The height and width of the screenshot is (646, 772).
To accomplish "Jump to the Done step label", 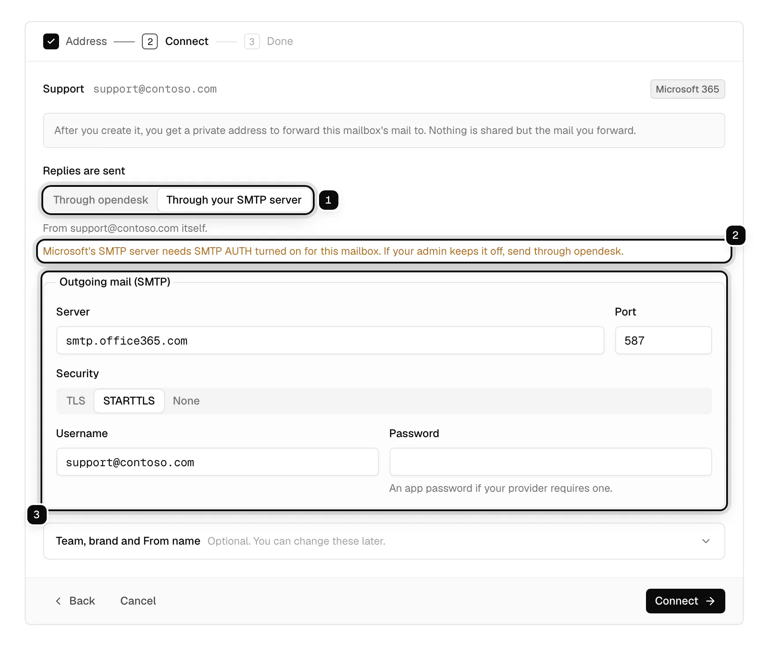I will [280, 41].
